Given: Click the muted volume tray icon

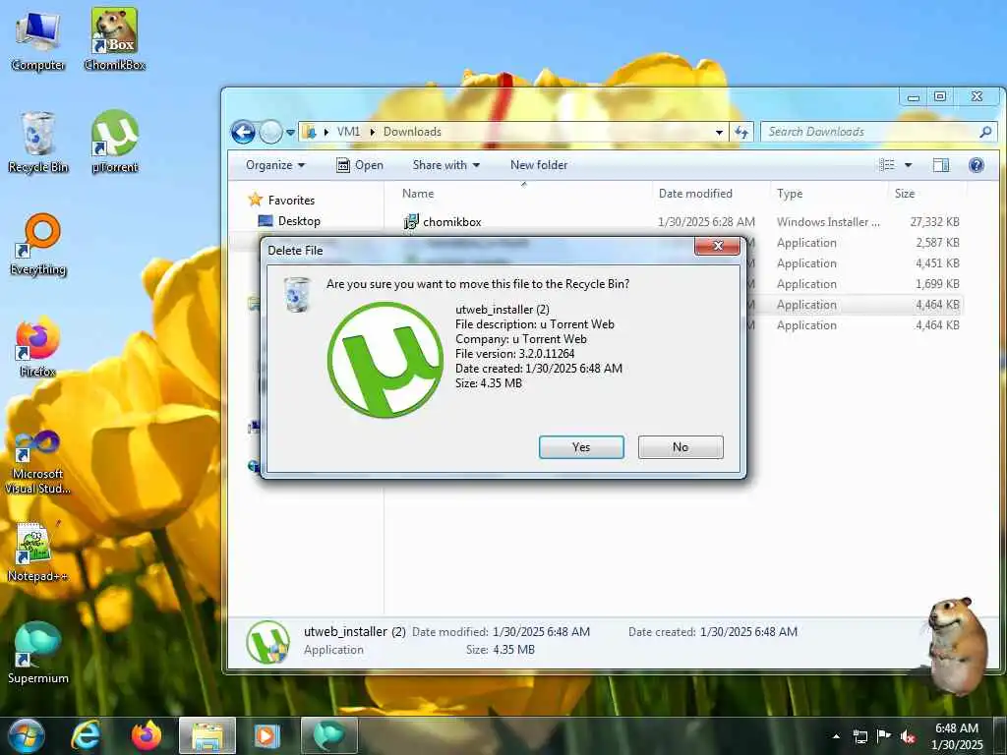Looking at the screenshot, I should coord(908,736).
